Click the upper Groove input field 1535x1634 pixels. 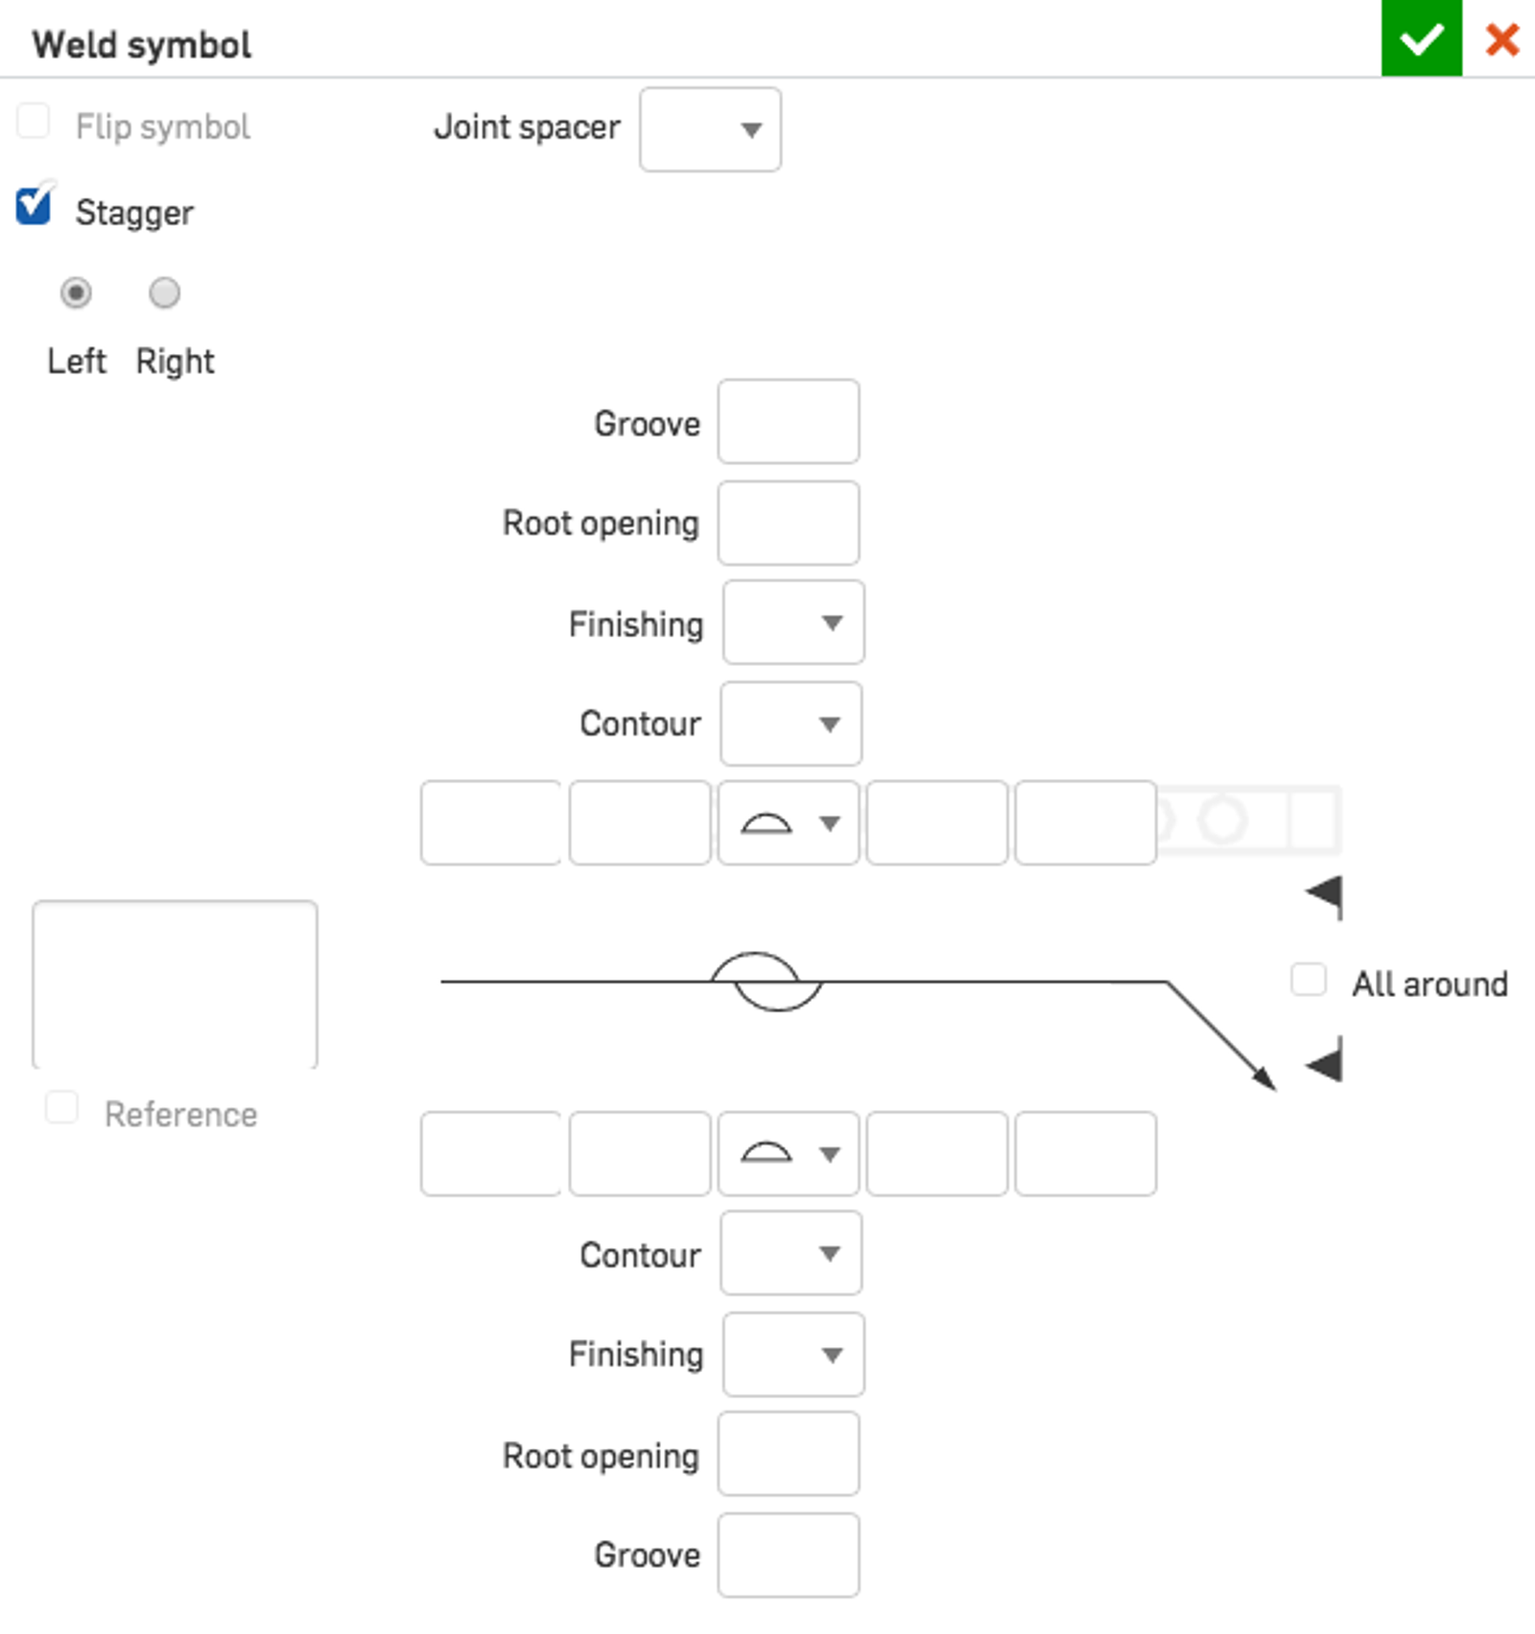[x=789, y=421]
